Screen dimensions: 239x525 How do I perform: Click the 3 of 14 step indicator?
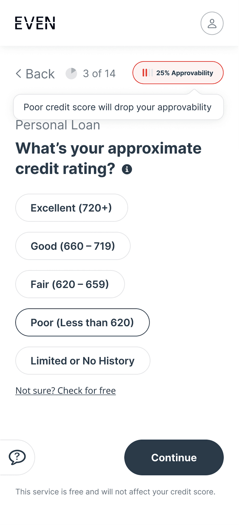[99, 74]
